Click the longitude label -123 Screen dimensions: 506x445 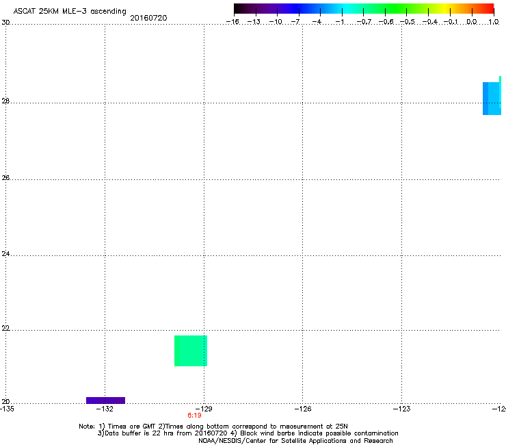pos(402,409)
